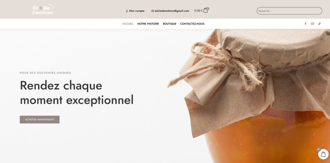The height and width of the screenshot is (163, 330).
Task: Click the etoiledemotions@gmail.com email link
Action: click(x=172, y=11)
